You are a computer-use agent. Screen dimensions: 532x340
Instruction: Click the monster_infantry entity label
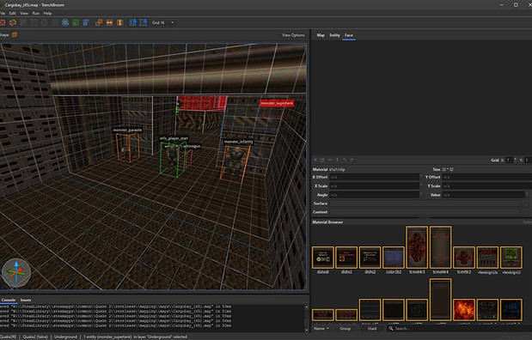click(239, 142)
